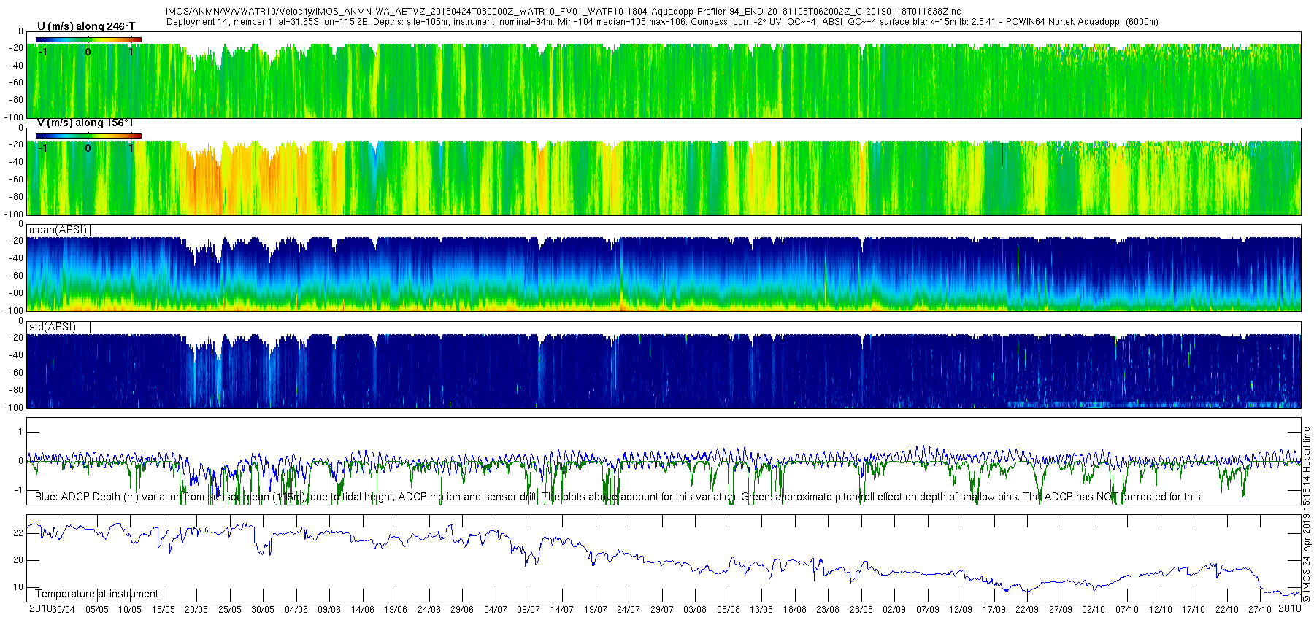Click the 'Deployment 14, member 1' metadata line
The width and height of the screenshot is (1314, 620).
662,22
